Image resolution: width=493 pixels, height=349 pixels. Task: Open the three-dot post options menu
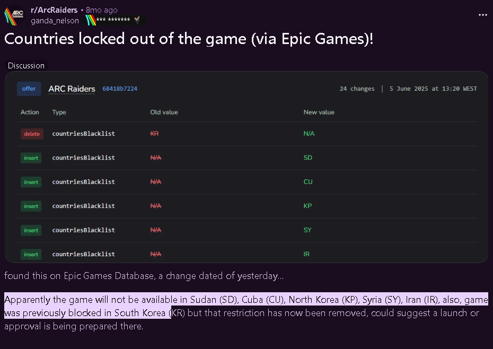click(x=482, y=15)
